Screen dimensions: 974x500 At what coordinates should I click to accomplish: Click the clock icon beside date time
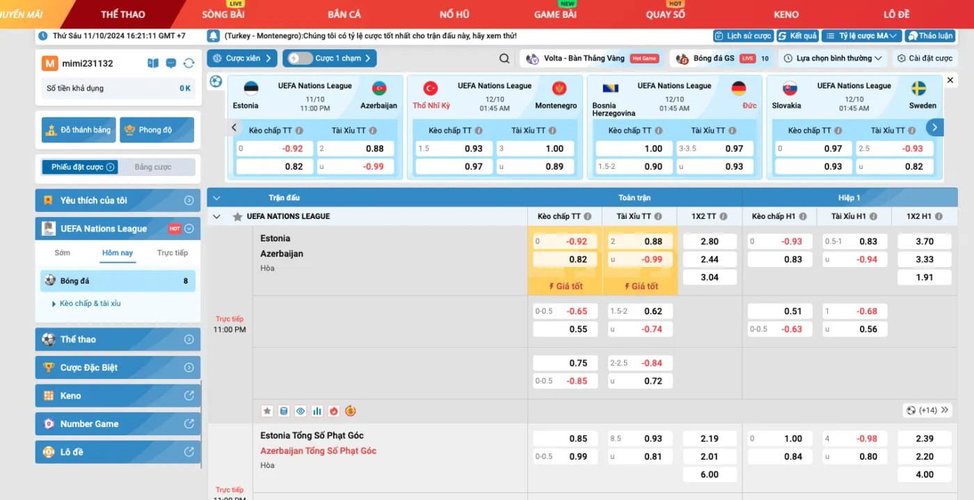point(45,35)
